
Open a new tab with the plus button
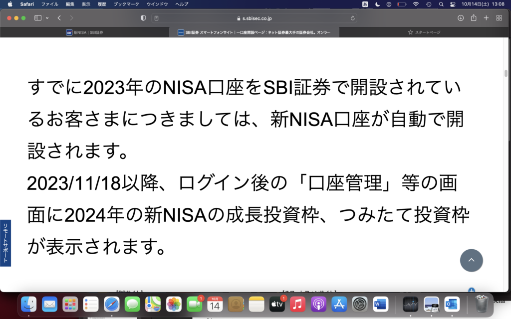tap(486, 17)
